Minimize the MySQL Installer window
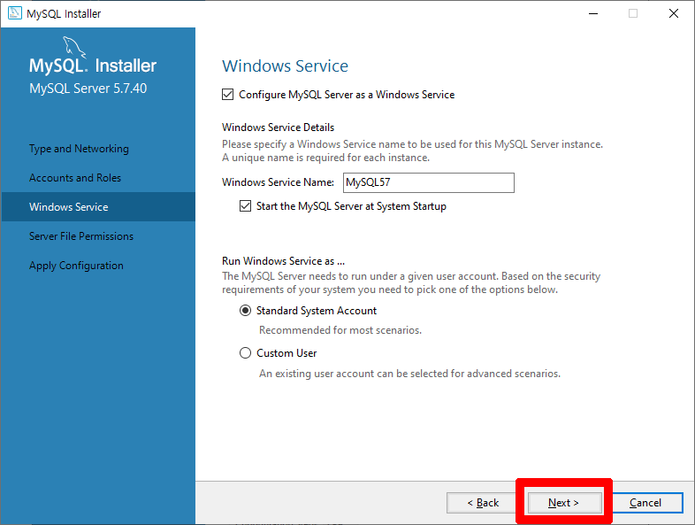695x525 pixels. point(593,13)
